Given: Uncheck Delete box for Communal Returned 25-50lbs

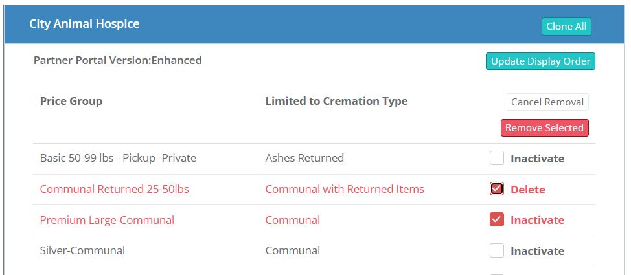Looking at the screenshot, I should coord(497,189).
